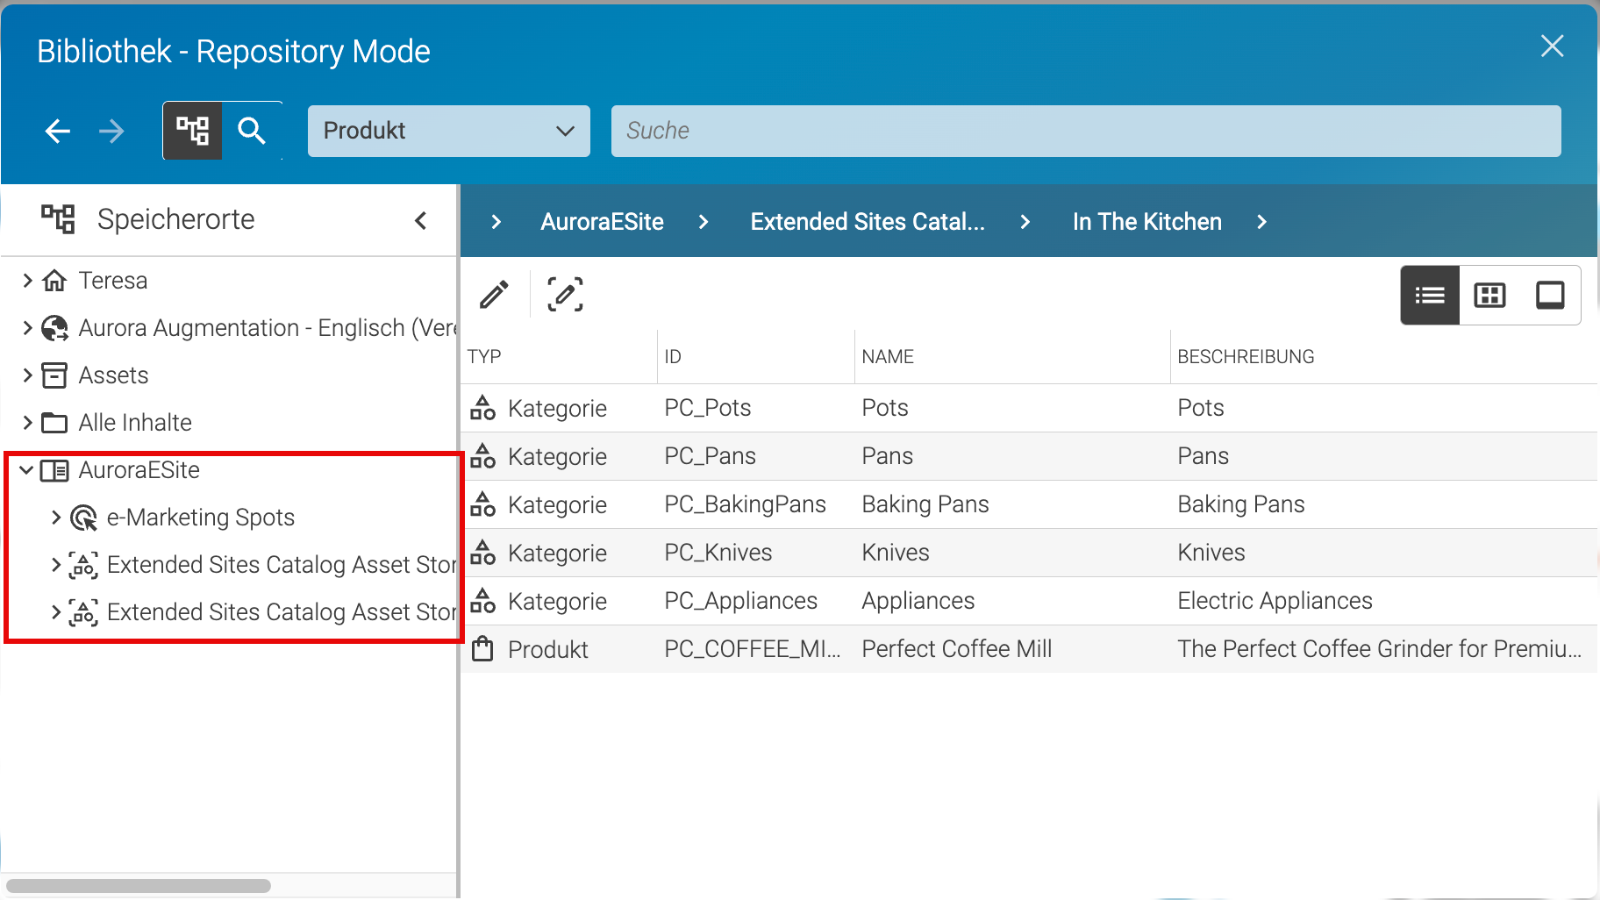Screen dimensions: 1600x900
Task: Sort by the NAME column header
Action: point(888,357)
